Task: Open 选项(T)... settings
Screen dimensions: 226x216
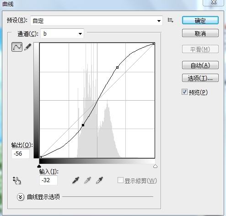Action: click(x=200, y=78)
